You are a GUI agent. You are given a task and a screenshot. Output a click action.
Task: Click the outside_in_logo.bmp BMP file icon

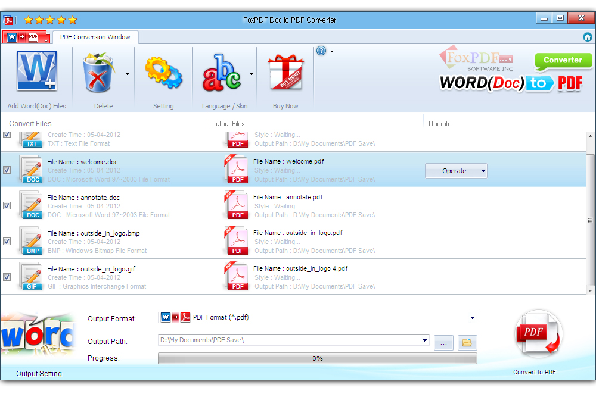coord(31,242)
